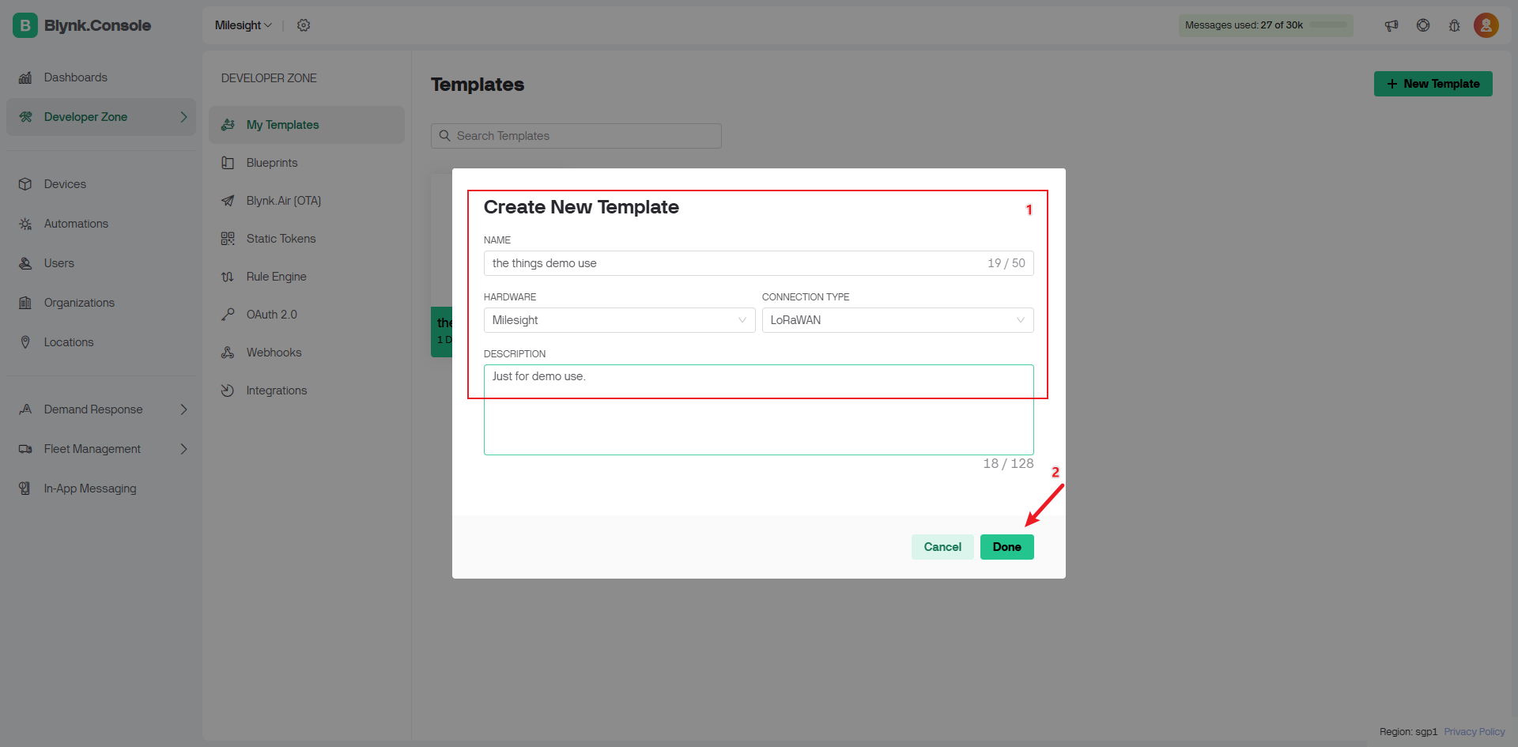Open Locations page in sidebar
Viewport: 1518px width, 747px height.
coord(101,342)
